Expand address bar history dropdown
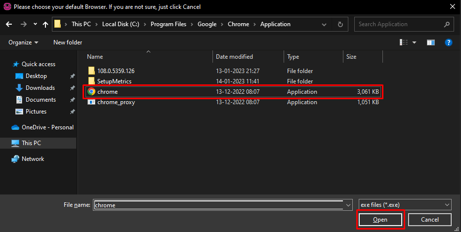Viewport: 461px width, 232px height. (324, 24)
